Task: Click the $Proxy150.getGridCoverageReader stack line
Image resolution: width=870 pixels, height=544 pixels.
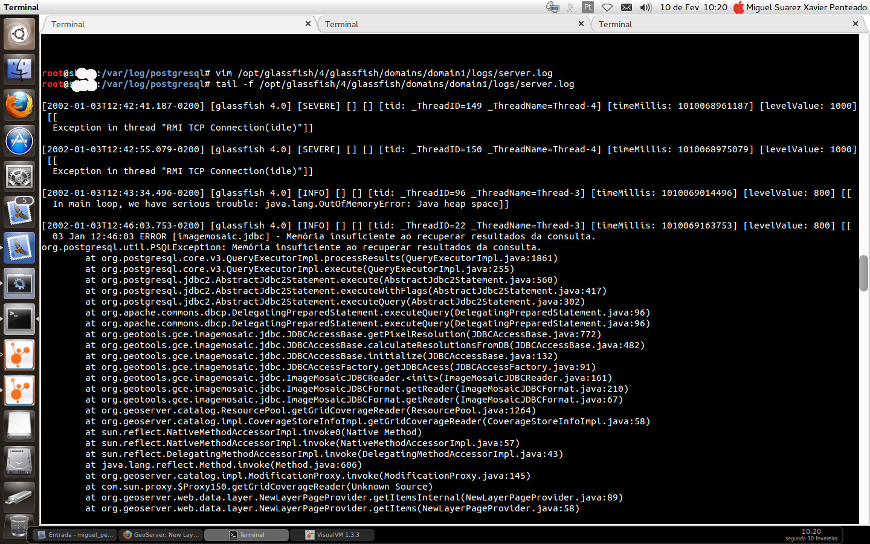Action: 259,487
